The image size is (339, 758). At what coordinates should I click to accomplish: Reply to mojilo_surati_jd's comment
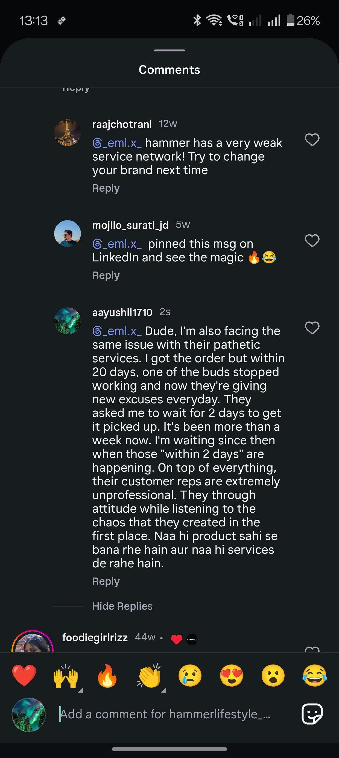click(106, 275)
